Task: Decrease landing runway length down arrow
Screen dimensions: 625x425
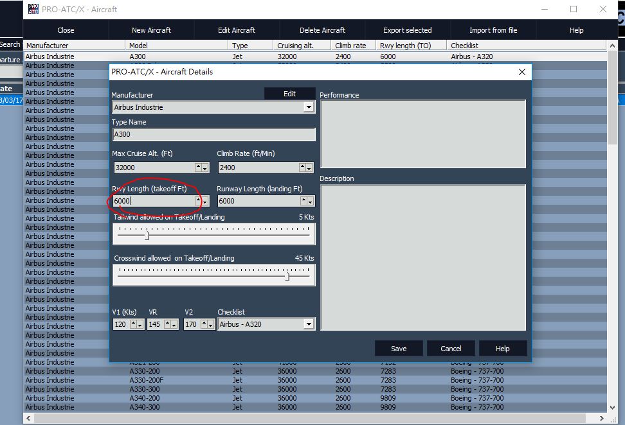Action: point(309,201)
